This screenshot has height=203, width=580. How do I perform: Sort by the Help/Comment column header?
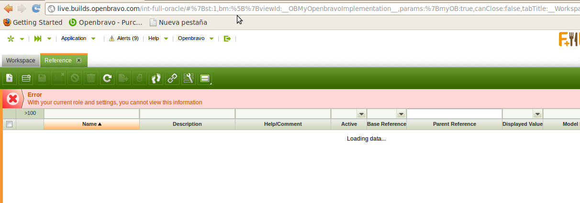pos(283,124)
